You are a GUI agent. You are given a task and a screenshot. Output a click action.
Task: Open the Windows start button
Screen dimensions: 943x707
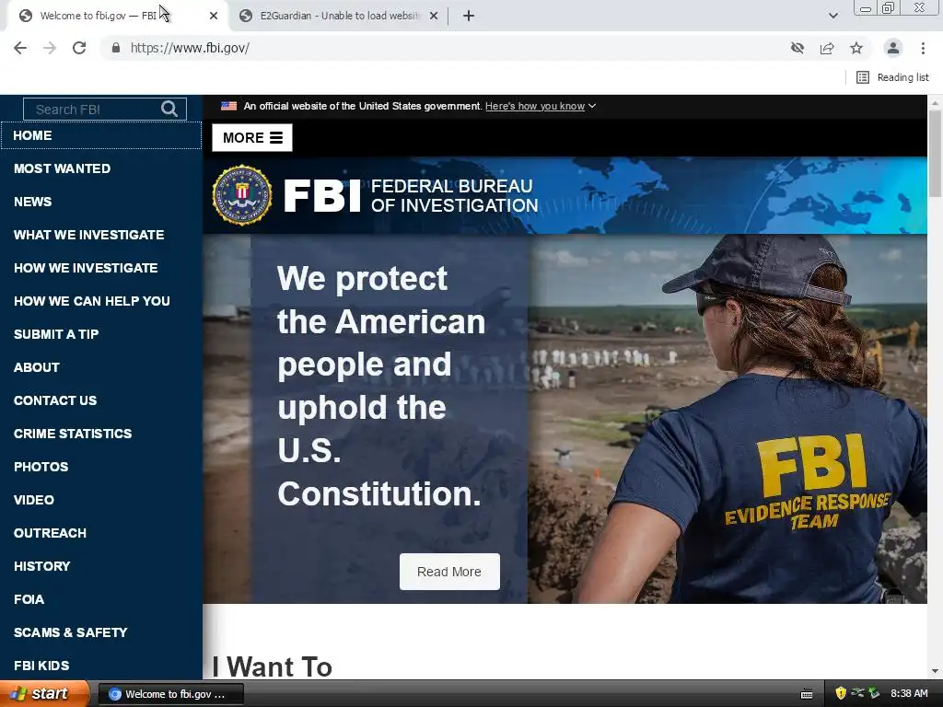(44, 694)
